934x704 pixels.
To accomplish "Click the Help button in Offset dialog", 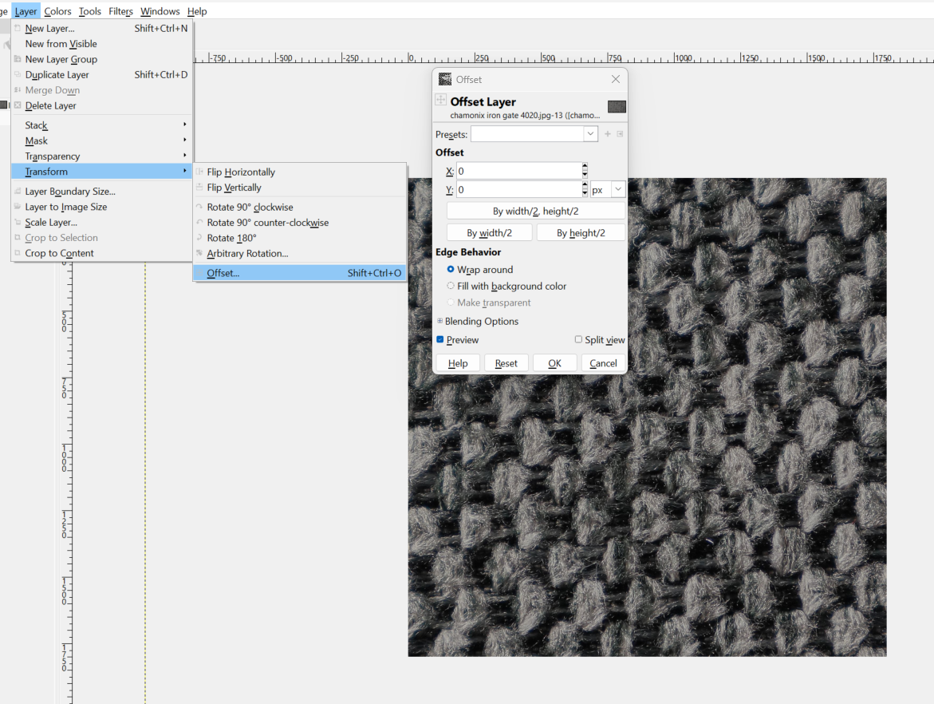I will coord(458,363).
